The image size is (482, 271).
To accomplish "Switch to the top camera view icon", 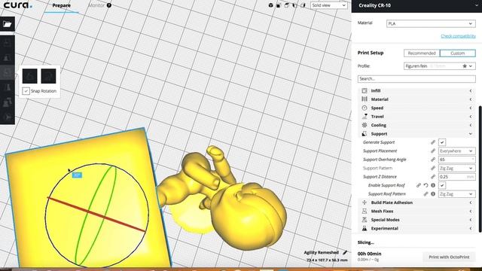I will [x=286, y=5].
